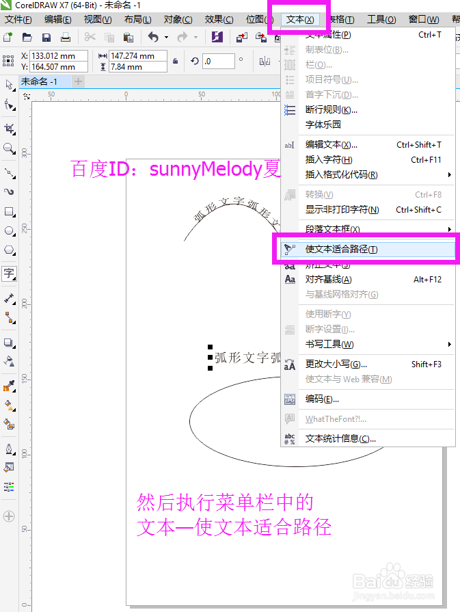Select the Ellipse tool
Viewport: 460px width, 612px height.
[x=9, y=230]
